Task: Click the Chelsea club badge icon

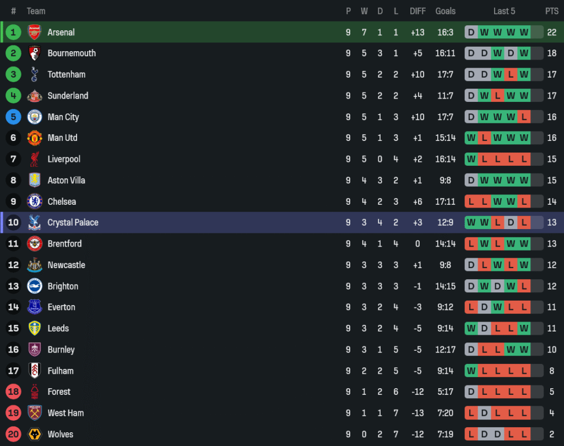Action: pyautogui.click(x=35, y=202)
